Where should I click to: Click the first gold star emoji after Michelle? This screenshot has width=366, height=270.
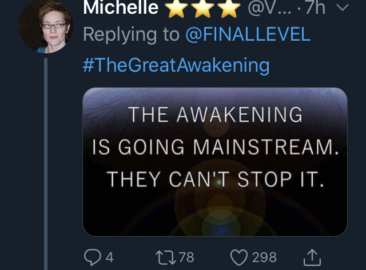point(177,8)
